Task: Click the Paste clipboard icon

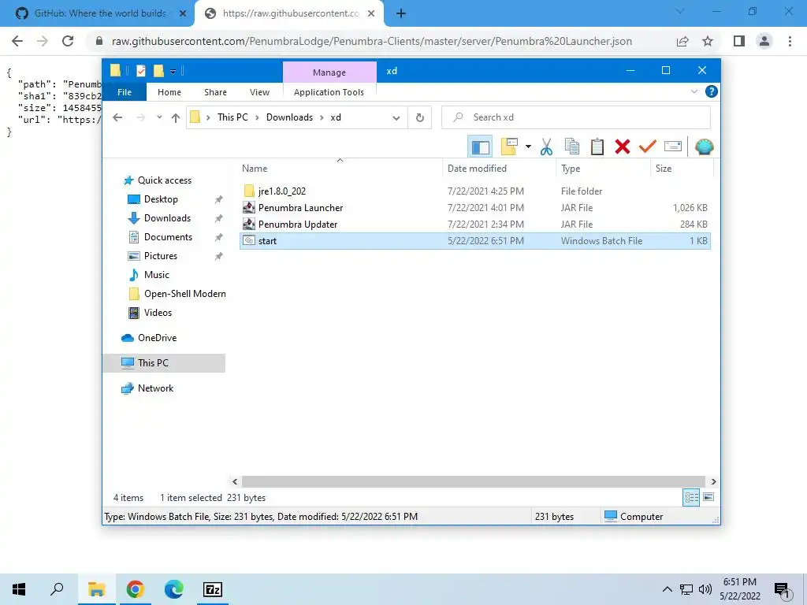Action: pyautogui.click(x=597, y=147)
